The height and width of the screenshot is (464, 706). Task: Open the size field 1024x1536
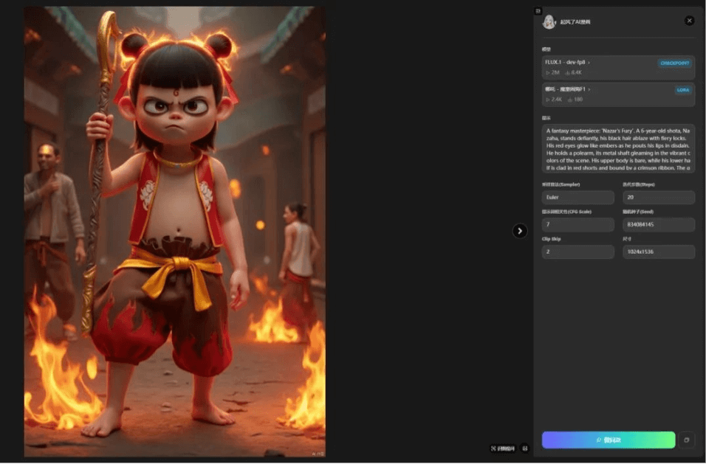coord(658,252)
